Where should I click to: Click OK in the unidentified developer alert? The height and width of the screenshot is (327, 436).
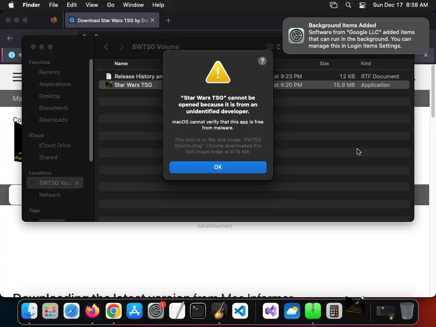(x=218, y=167)
